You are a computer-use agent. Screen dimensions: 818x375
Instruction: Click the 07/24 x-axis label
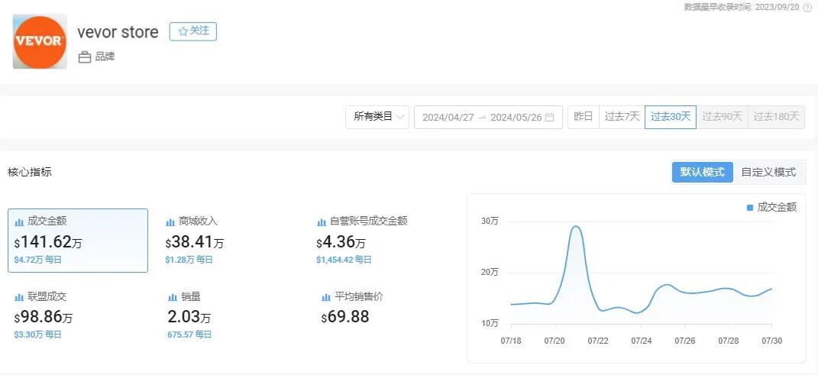[x=641, y=341]
